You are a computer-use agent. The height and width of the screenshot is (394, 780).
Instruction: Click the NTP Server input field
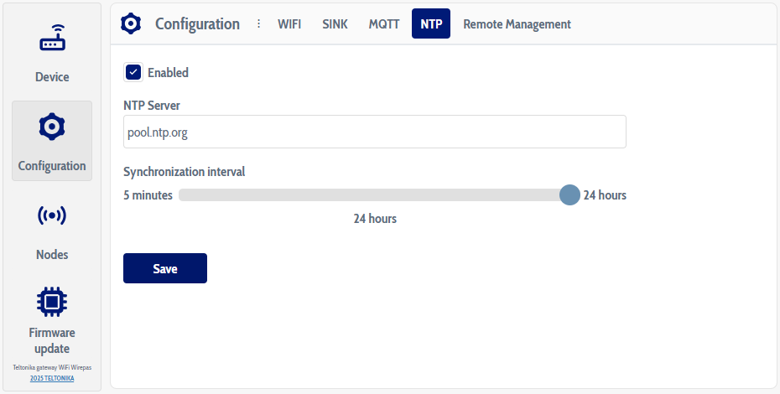pyautogui.click(x=374, y=132)
